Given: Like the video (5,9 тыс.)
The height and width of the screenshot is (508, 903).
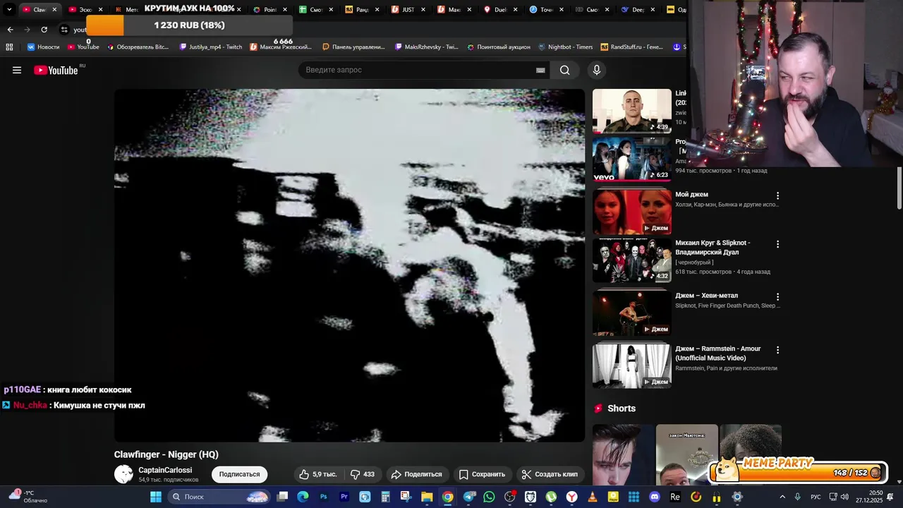Looking at the screenshot, I should (317, 474).
